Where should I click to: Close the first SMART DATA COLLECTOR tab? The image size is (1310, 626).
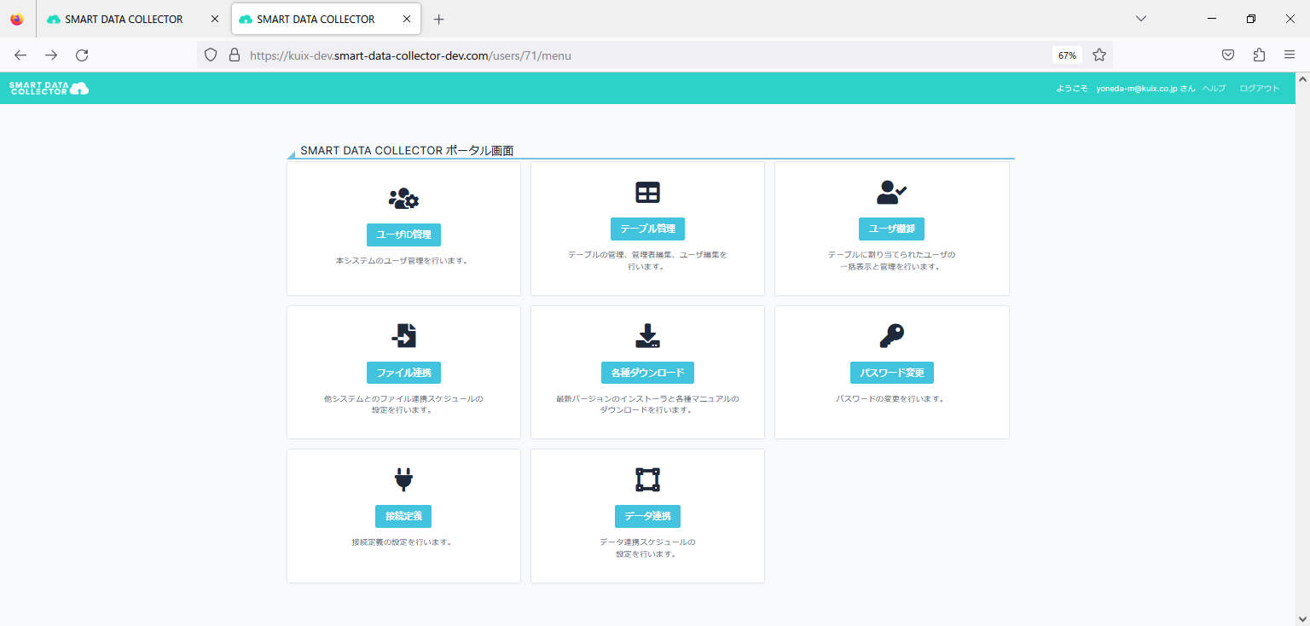215,19
